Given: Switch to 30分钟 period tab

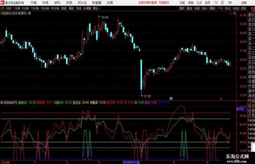Looking at the screenshot, I should [45, 8].
